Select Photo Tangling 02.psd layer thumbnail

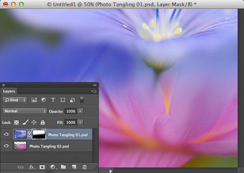pos(20,146)
